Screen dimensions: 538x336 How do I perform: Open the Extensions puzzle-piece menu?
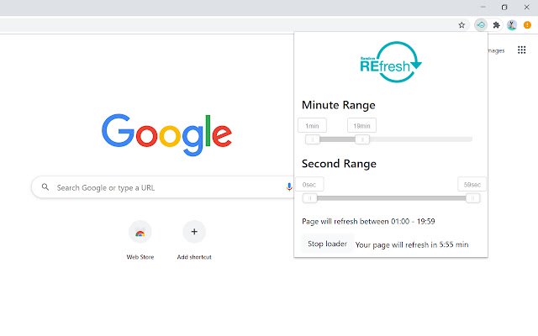tap(496, 25)
